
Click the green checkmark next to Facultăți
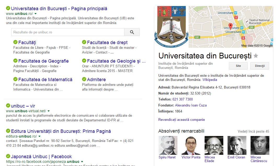[x=15, y=42]
